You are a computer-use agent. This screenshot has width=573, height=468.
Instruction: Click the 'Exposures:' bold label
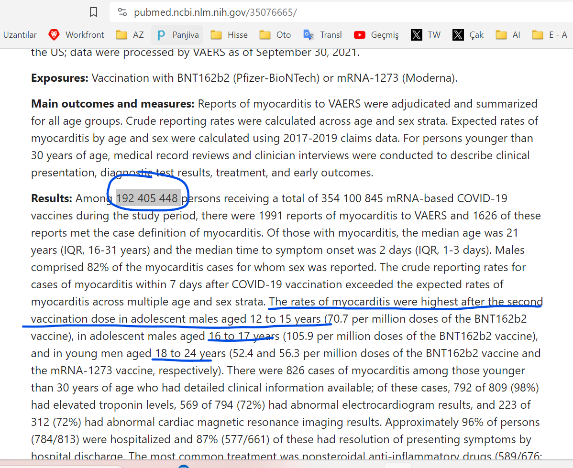point(60,78)
